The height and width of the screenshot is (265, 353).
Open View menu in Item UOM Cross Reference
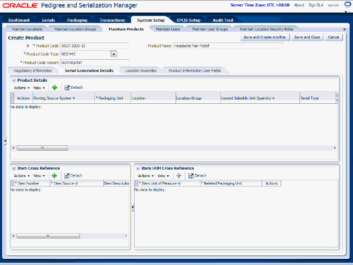point(163,176)
